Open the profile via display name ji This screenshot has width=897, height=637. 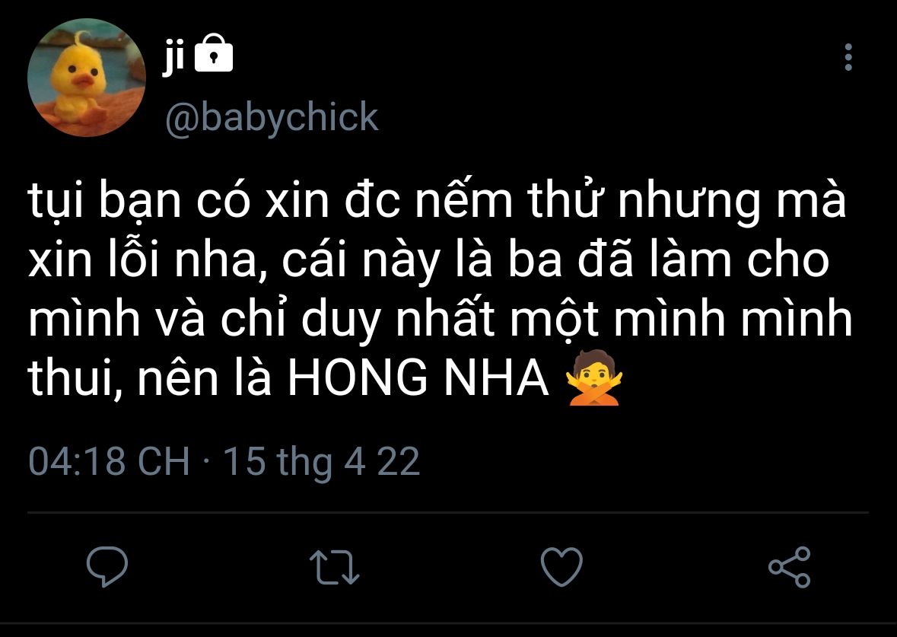(x=173, y=56)
